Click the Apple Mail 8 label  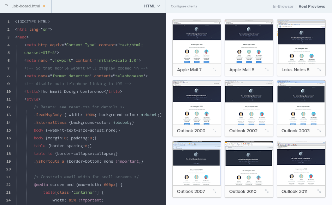(x=242, y=70)
